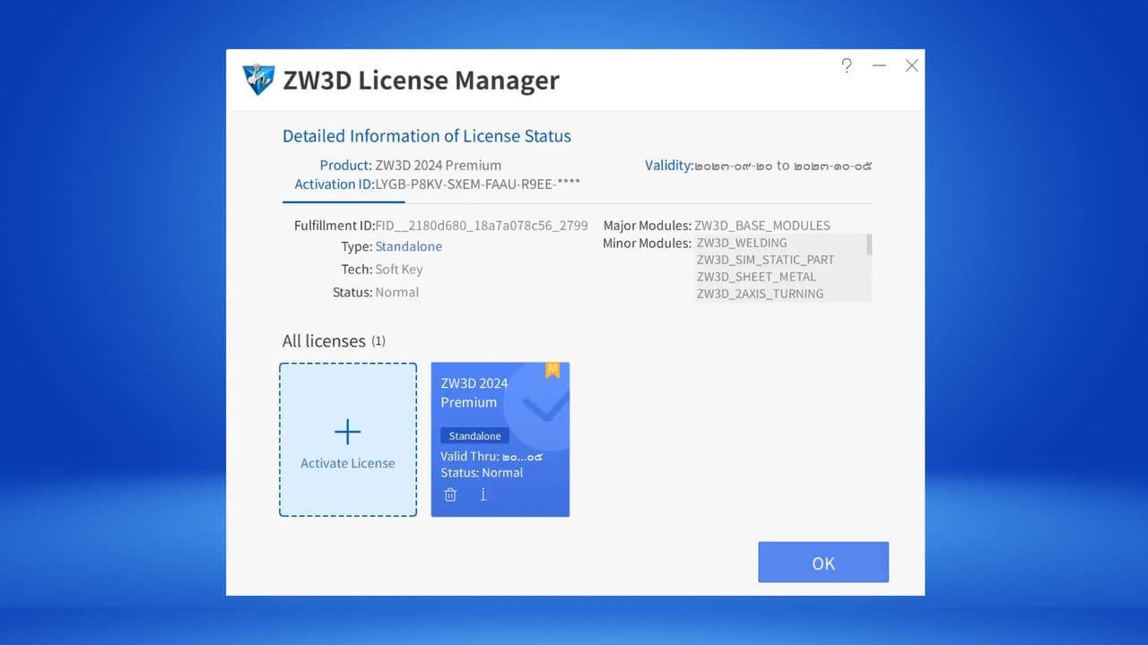Click the trash icon to delete the license

450,494
